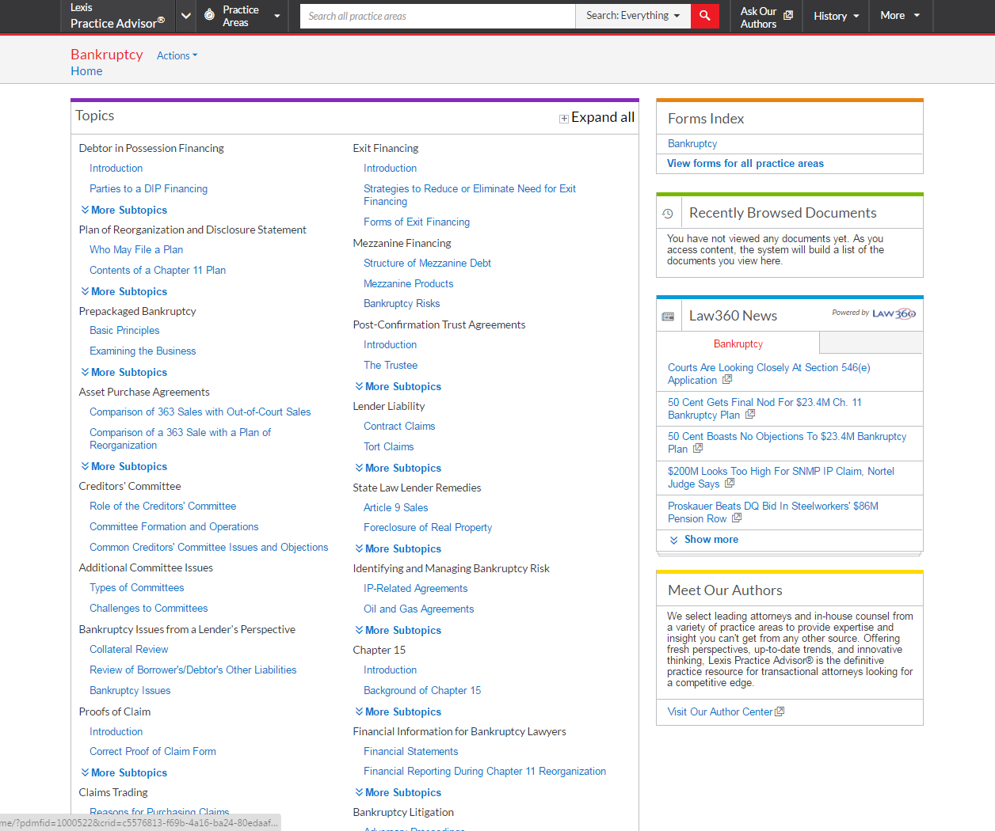The height and width of the screenshot is (831, 995).
Task: Open Oil and Gas Agreements link
Action: (418, 609)
